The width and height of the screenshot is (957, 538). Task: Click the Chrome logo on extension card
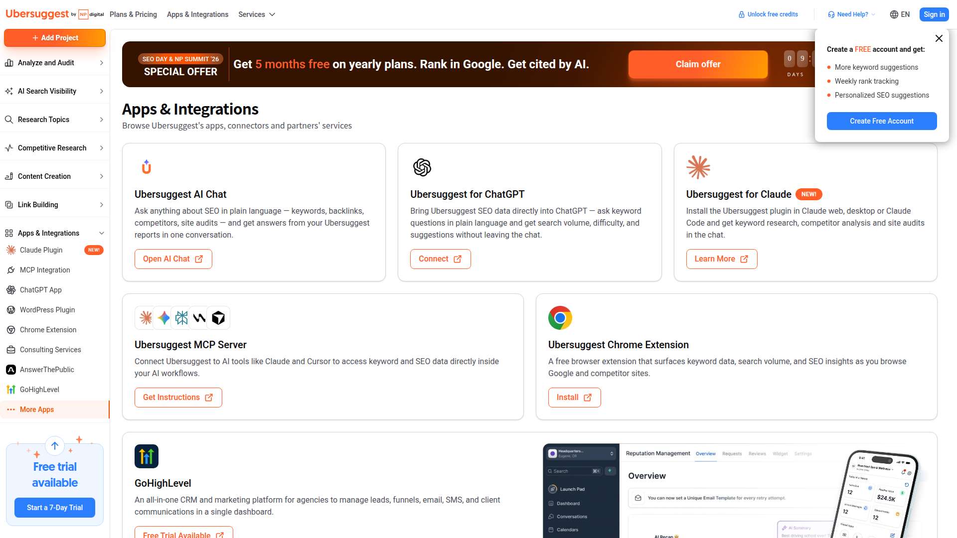[x=560, y=318]
